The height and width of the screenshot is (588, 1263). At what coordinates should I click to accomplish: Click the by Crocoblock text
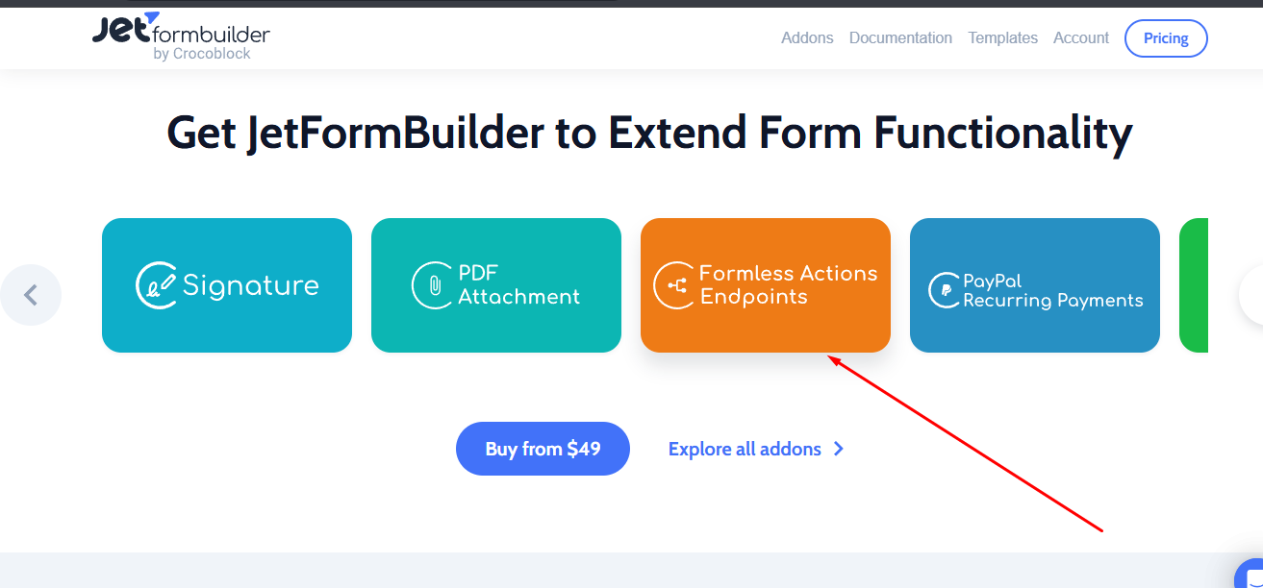click(x=202, y=54)
